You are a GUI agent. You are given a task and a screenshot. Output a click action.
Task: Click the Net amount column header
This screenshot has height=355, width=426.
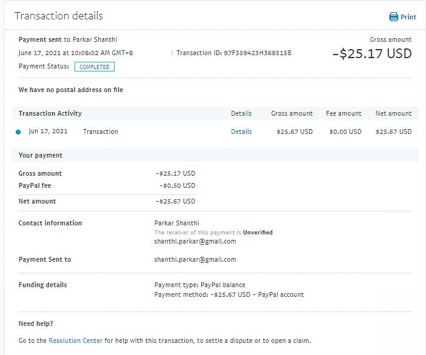(x=393, y=113)
